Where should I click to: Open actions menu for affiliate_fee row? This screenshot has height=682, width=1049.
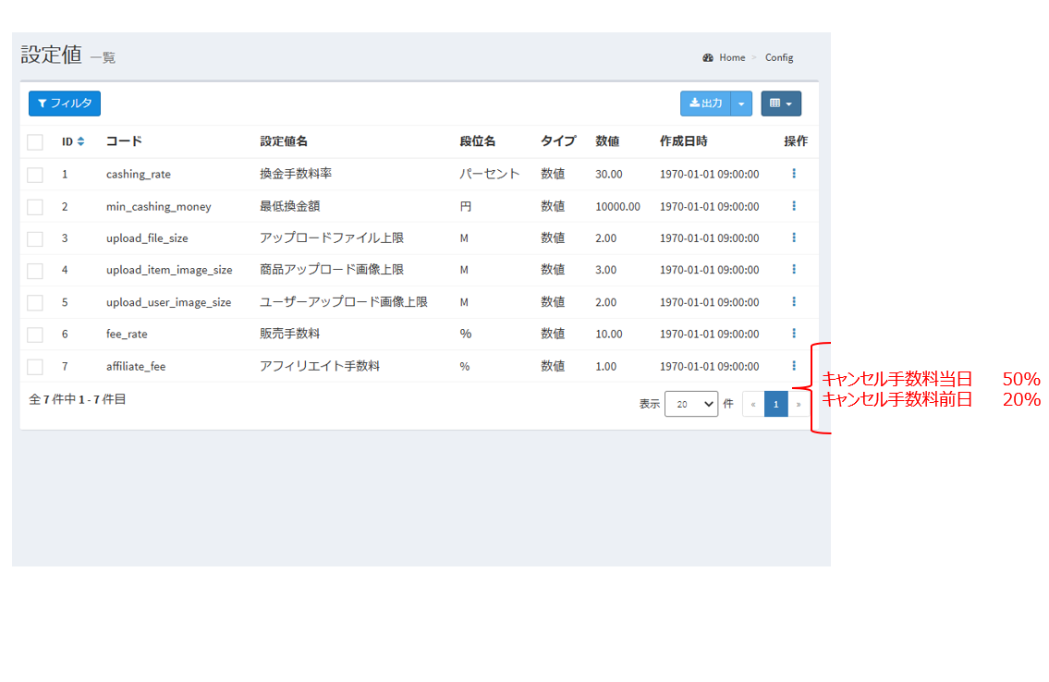[x=793, y=366]
